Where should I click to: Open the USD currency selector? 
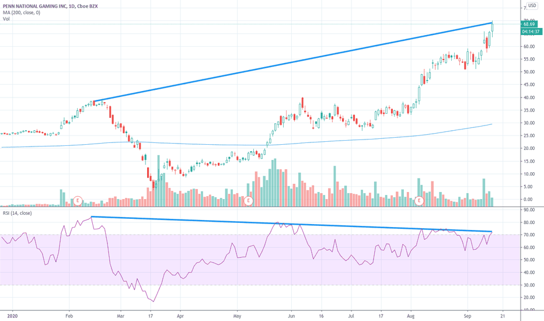click(x=532, y=6)
